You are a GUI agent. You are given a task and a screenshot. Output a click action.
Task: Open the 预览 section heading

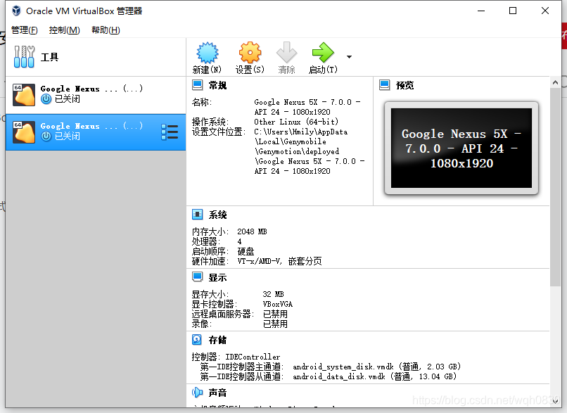(405, 85)
